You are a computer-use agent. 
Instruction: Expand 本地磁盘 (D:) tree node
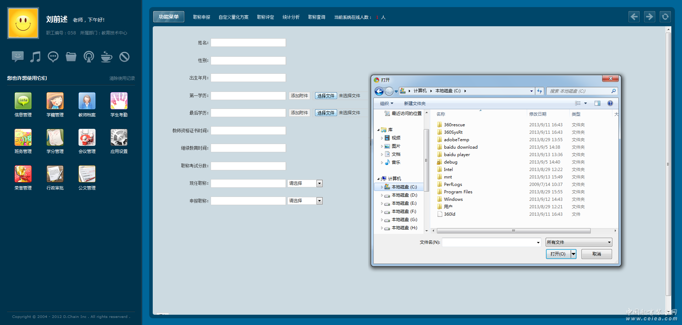click(382, 195)
